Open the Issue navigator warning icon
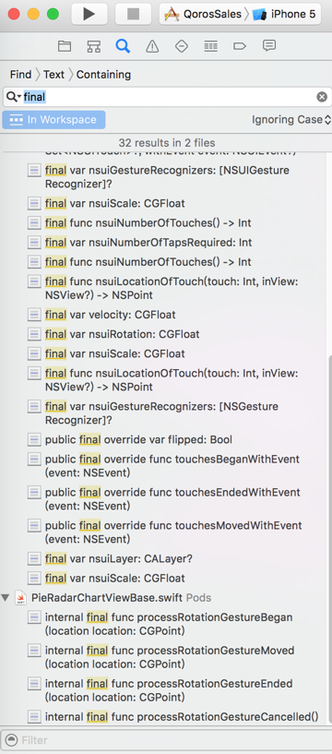Image resolution: width=332 pixels, height=754 pixels. coord(152,46)
